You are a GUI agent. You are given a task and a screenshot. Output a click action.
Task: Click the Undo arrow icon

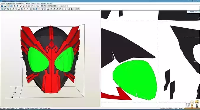coord(25,9)
